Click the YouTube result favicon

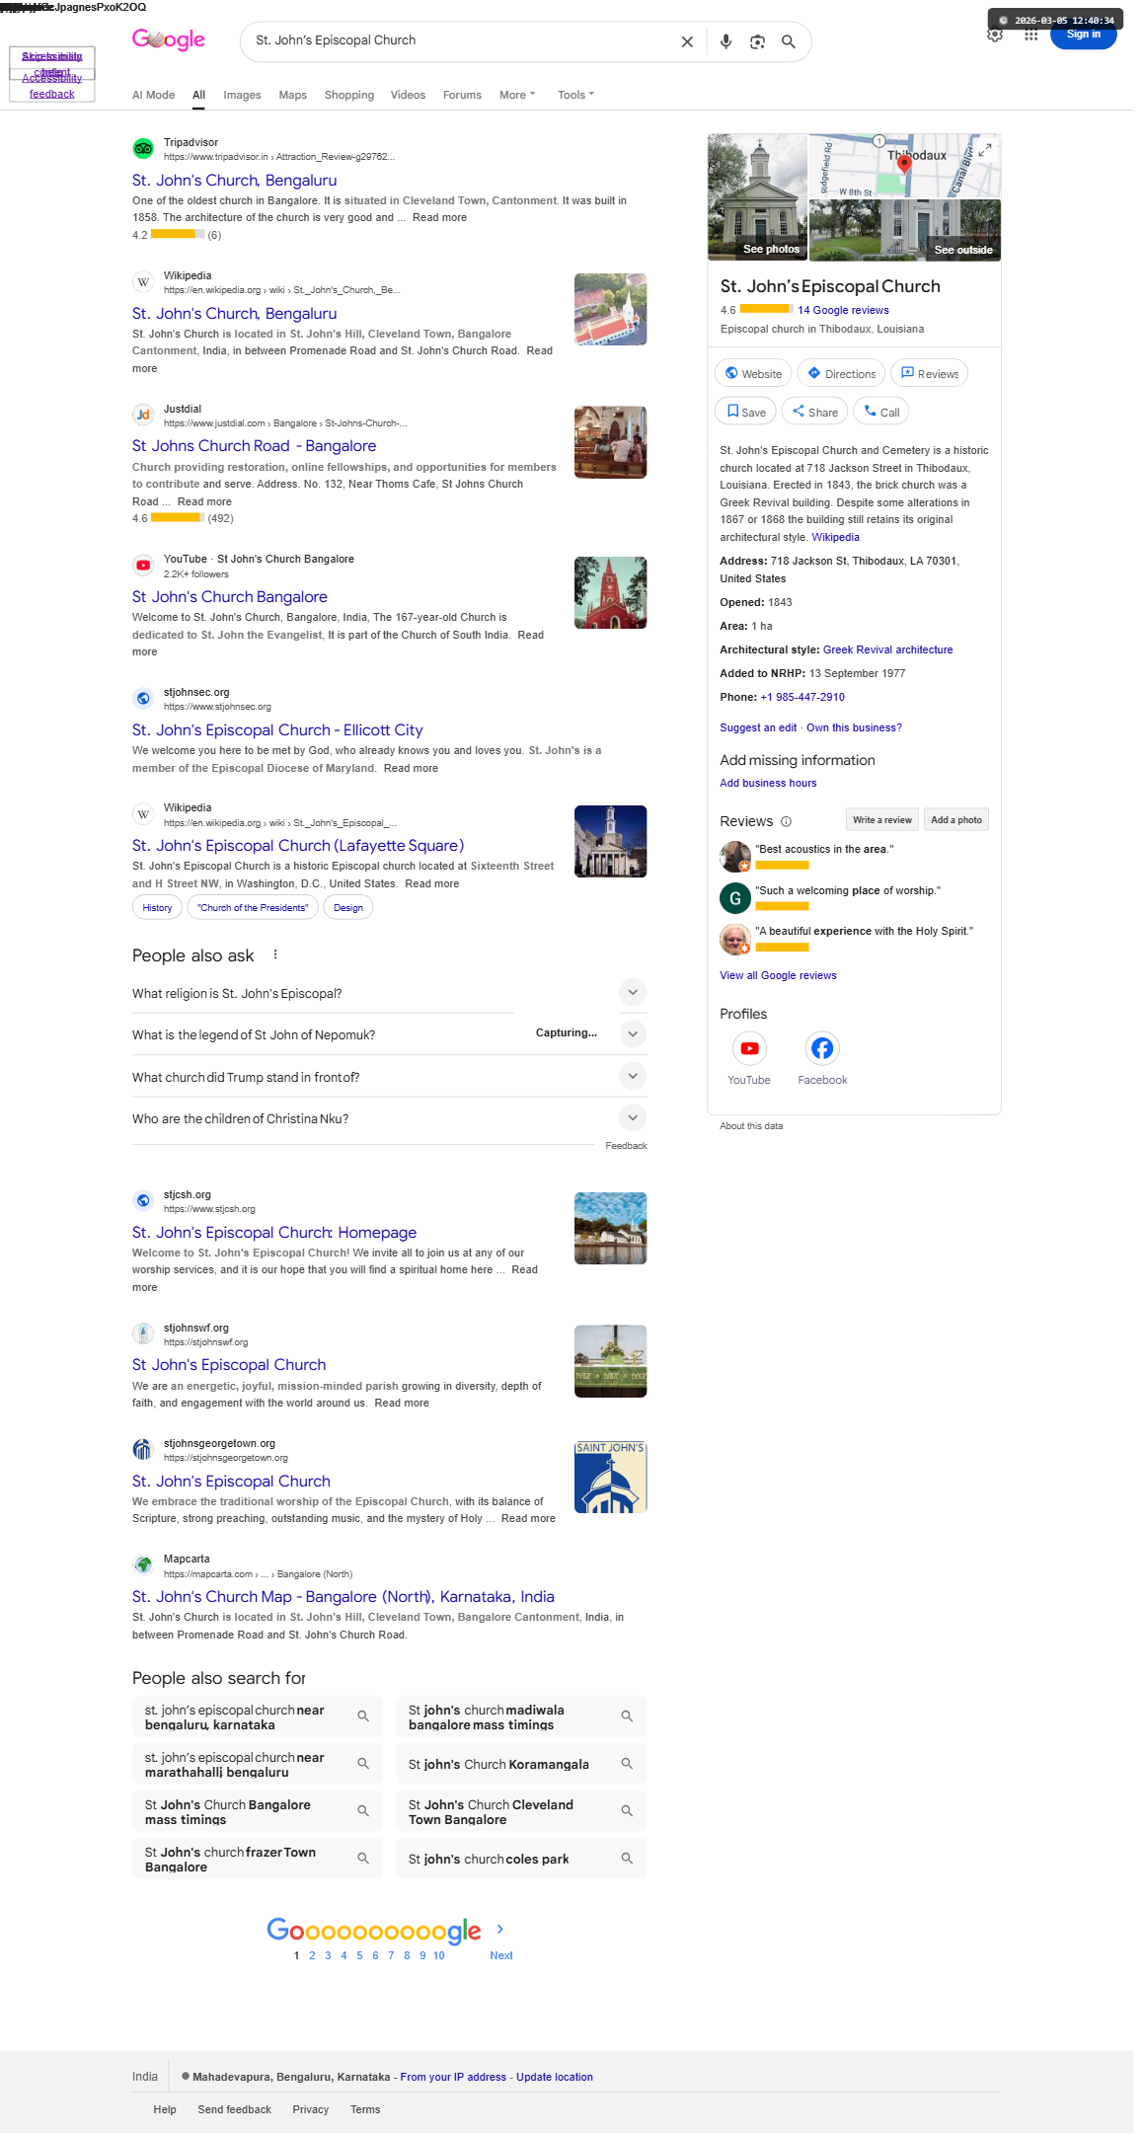143,566
